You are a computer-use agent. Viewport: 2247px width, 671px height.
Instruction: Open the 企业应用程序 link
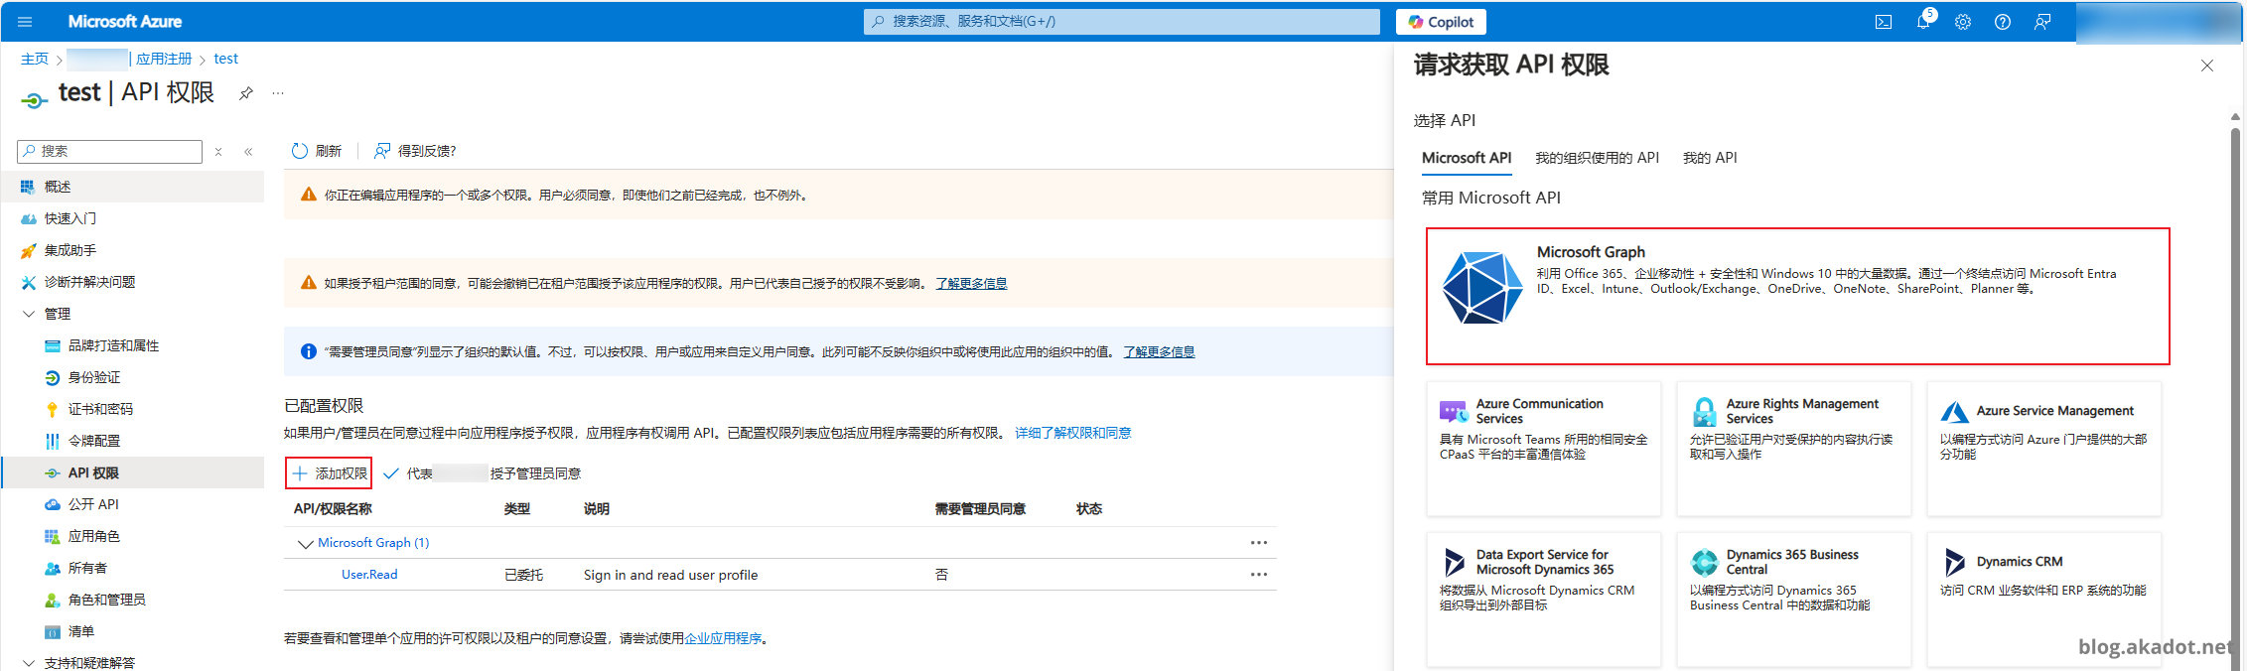[x=723, y=638]
